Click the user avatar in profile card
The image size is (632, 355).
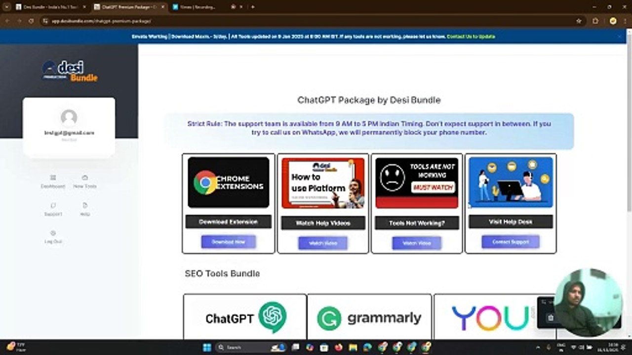(69, 118)
